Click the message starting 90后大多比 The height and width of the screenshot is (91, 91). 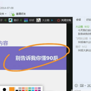tap(84, 50)
